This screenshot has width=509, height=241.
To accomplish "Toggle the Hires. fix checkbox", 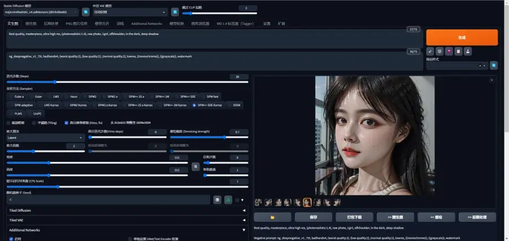I will click(x=66, y=123).
